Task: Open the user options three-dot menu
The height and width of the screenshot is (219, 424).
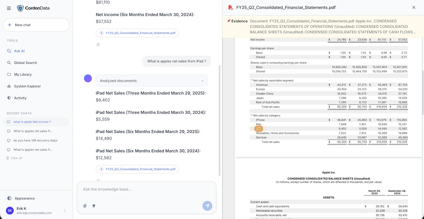Action: click(x=65, y=211)
